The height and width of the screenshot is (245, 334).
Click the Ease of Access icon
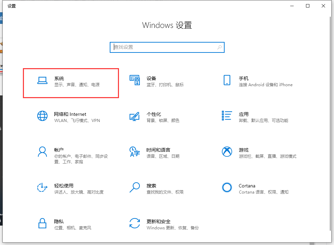click(42, 188)
